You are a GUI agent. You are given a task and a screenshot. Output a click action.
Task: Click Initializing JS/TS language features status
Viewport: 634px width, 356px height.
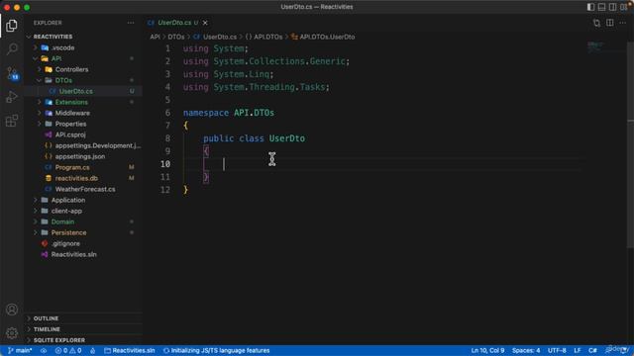216,351
